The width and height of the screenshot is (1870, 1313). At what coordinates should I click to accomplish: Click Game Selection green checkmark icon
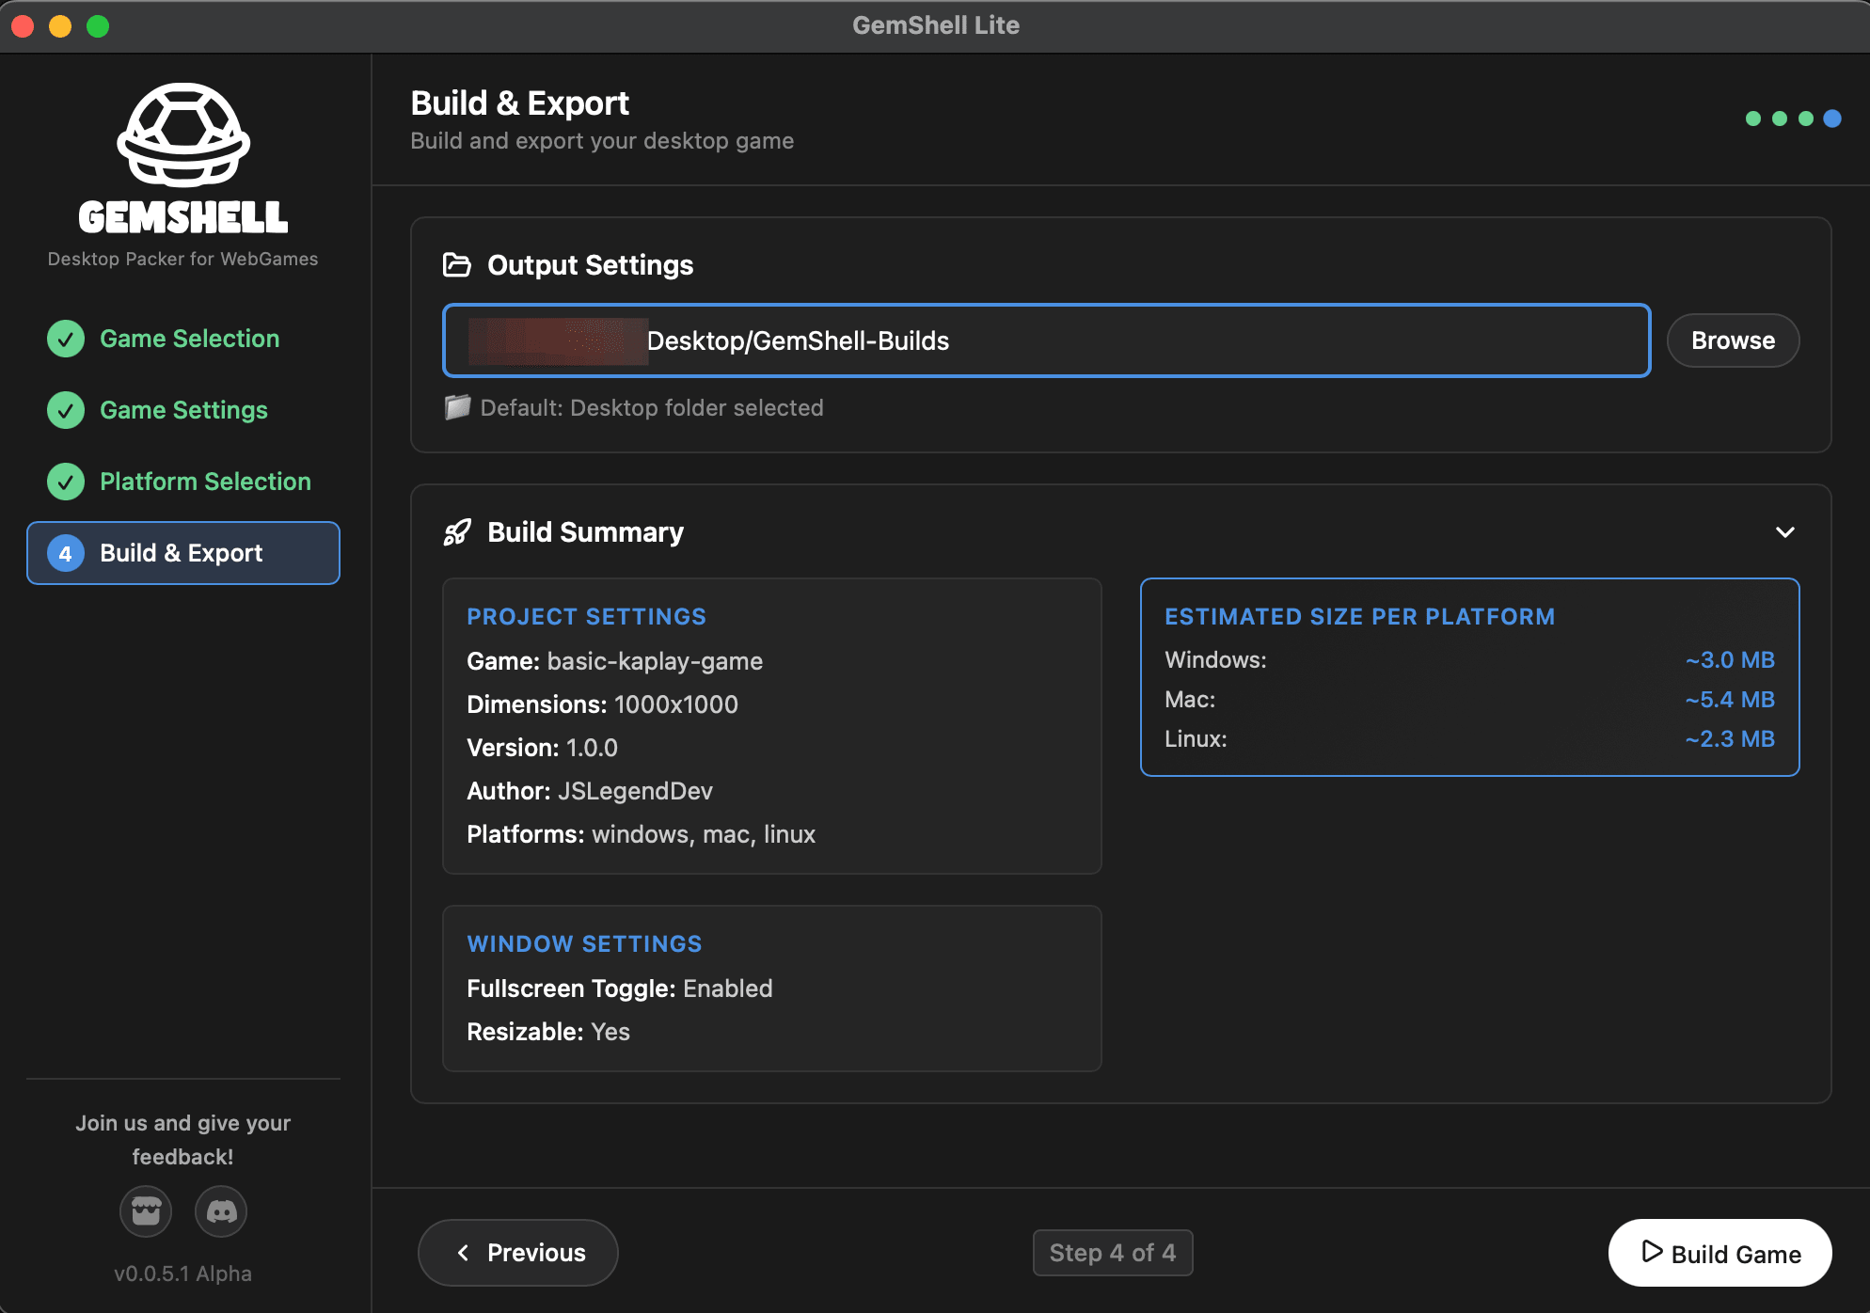pos(66,339)
